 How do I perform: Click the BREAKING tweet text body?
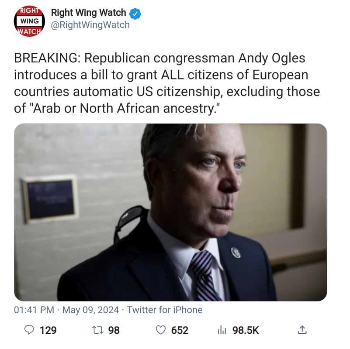click(x=167, y=83)
